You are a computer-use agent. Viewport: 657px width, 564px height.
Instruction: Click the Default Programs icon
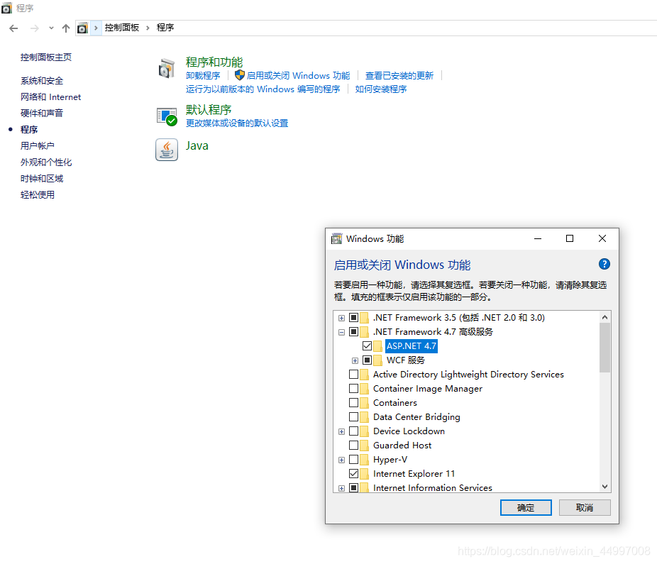tap(167, 116)
